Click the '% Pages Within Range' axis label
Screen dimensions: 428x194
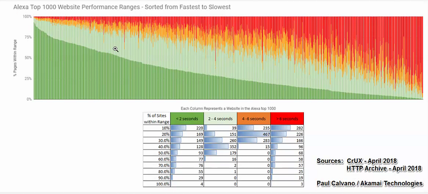pyautogui.click(x=16, y=58)
